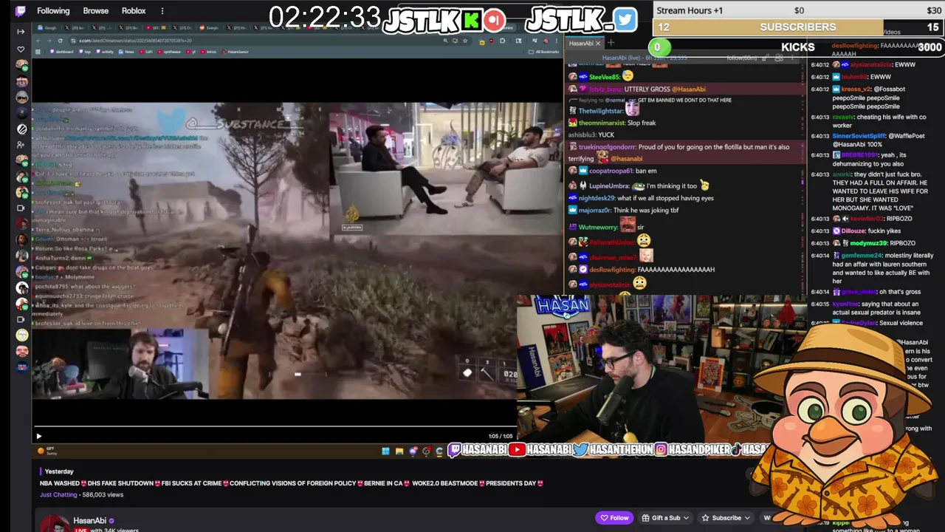The height and width of the screenshot is (532, 945).
Task: Click the username SinnerSovietSpliff in right chat
Action: coord(857,136)
